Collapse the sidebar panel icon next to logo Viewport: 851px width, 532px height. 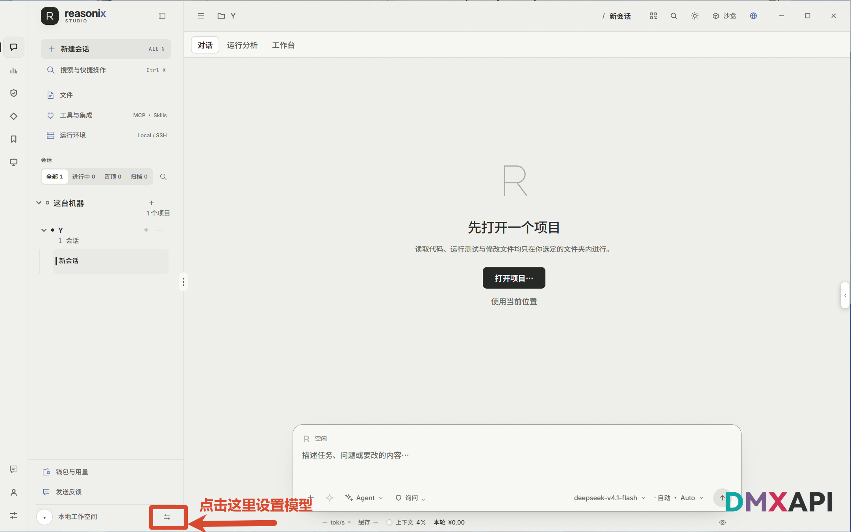click(x=162, y=16)
